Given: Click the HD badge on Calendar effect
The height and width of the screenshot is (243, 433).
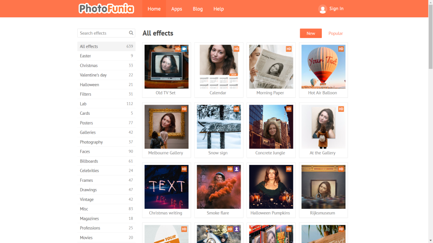Looking at the screenshot, I should point(236,49).
